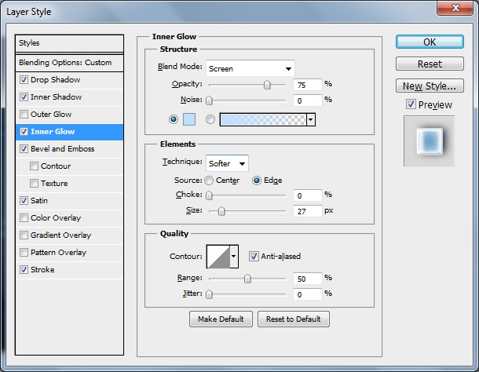Uncheck Bevel and Emboss checkbox
The width and height of the screenshot is (479, 372).
24,149
